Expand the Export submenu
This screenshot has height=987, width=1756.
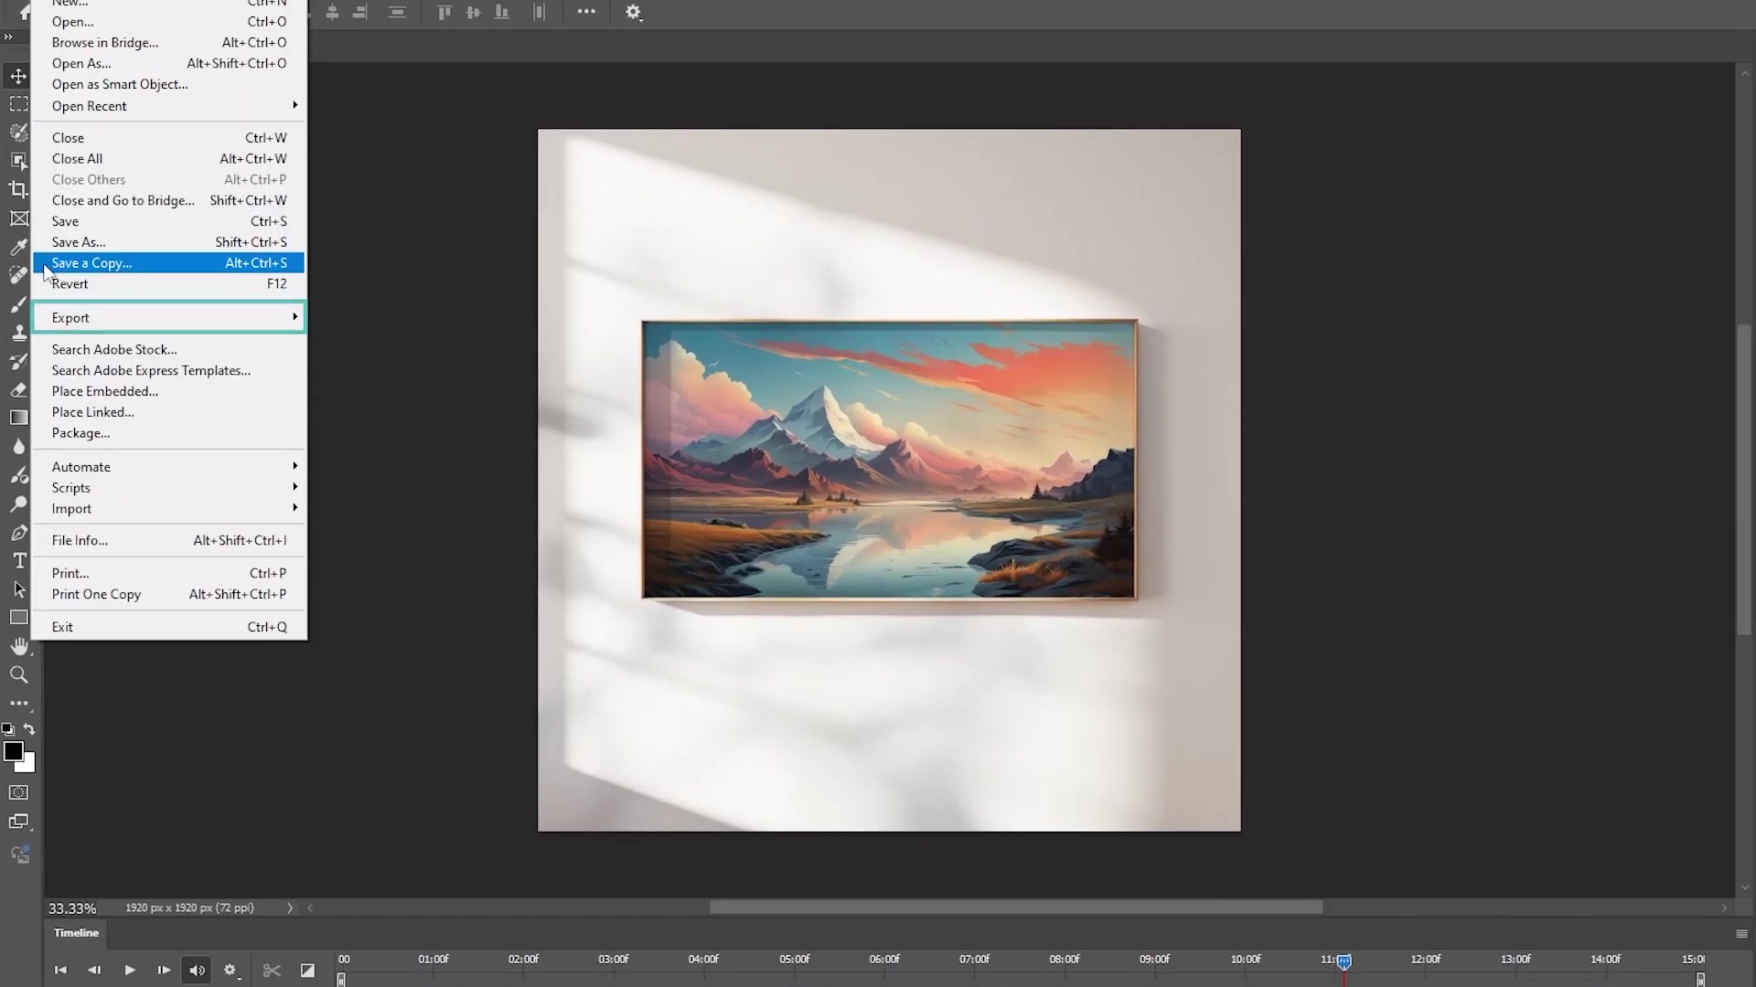169,317
